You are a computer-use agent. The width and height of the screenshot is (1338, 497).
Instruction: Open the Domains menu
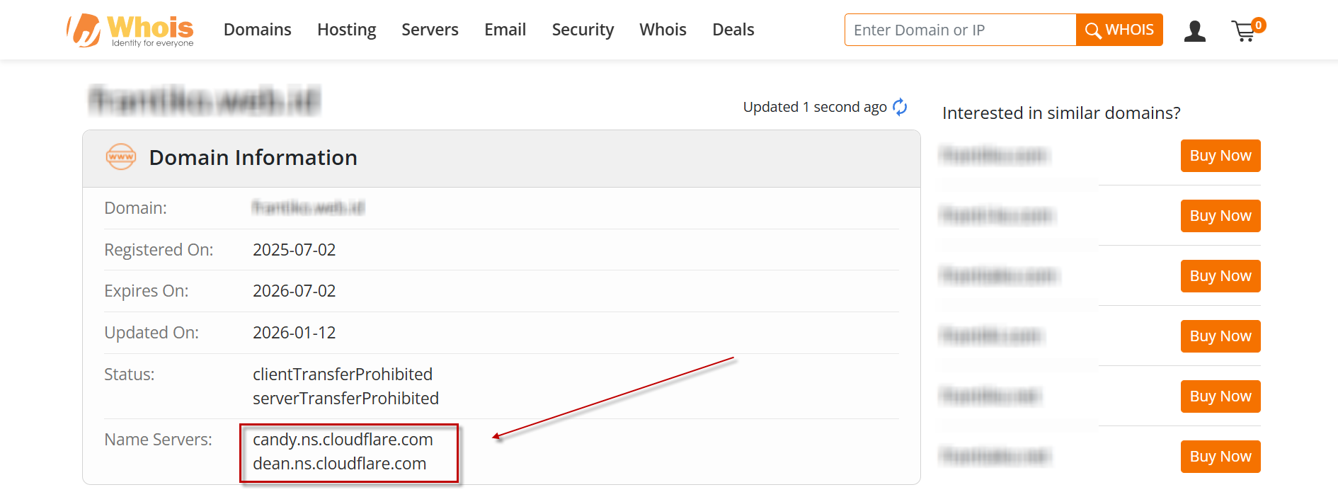257,30
